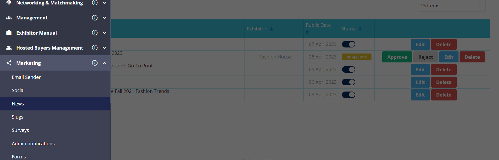499x160 pixels.
Task: Approve the Fashion House news item
Action: (x=397, y=57)
